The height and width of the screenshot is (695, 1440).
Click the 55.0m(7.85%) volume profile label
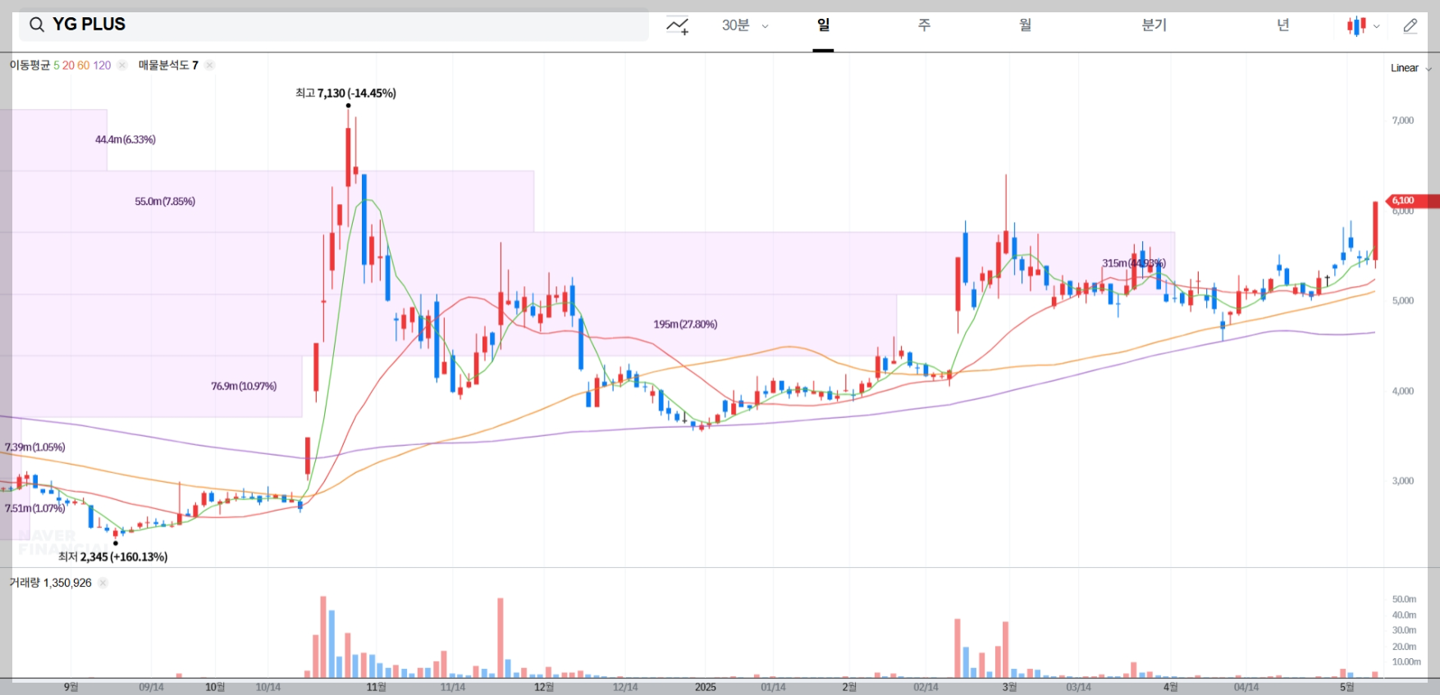(165, 202)
